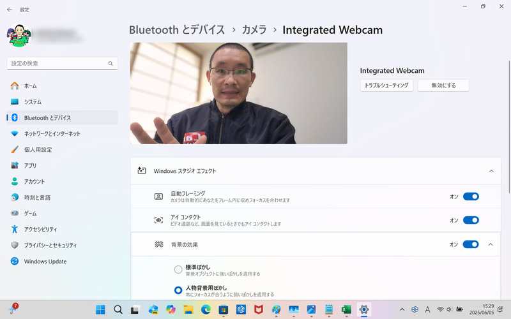
Task: Select 人物背景用ぼかし radio option
Action: click(x=178, y=290)
